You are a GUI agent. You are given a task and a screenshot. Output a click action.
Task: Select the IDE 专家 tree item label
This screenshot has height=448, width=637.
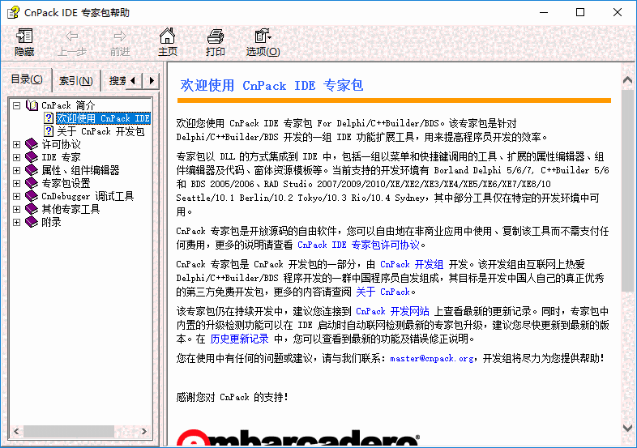(61, 157)
